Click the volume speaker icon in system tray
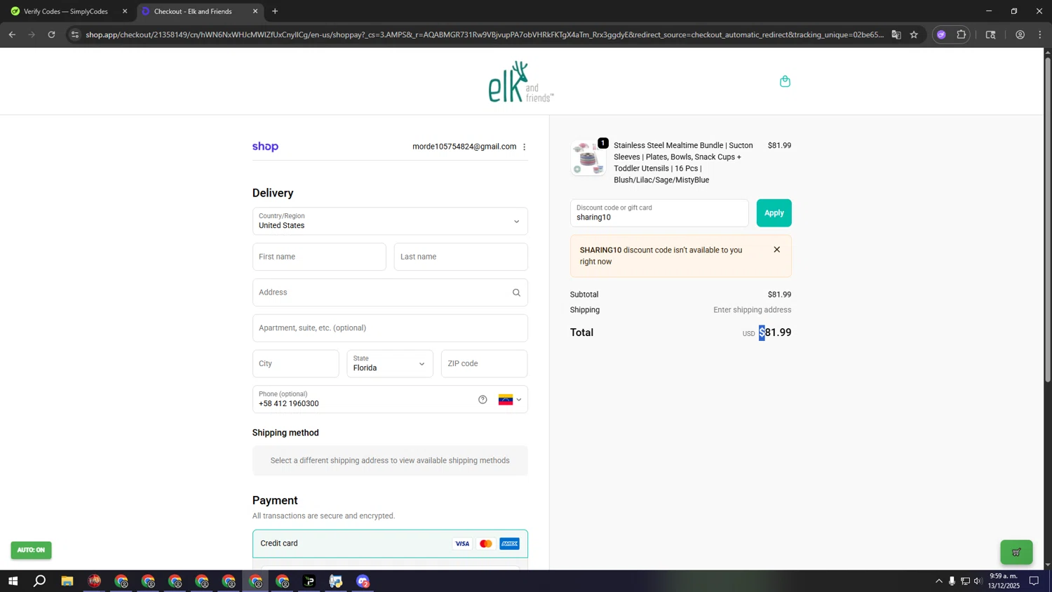1052x592 pixels. tap(978, 581)
